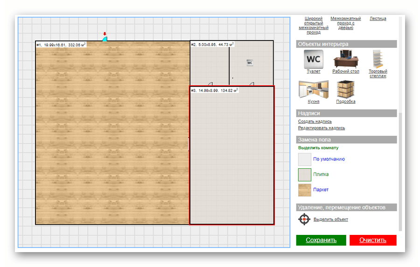Add the WC toilet object icon
The image size is (420, 267).
313,59
